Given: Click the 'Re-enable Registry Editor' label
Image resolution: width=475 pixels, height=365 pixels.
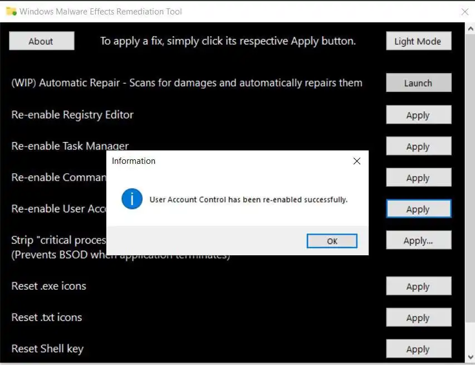Looking at the screenshot, I should 72,115.
